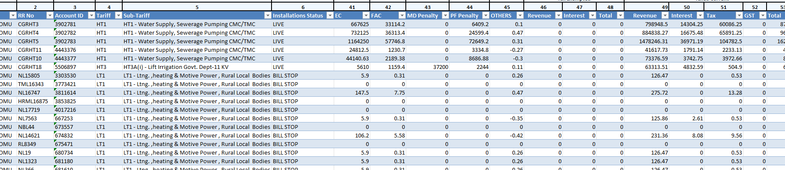Click the column number 41 header cell
Screen dimensions: 785x170
352,7
